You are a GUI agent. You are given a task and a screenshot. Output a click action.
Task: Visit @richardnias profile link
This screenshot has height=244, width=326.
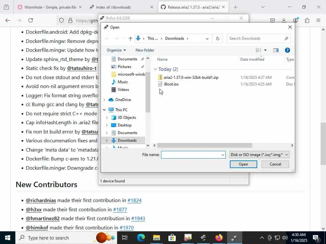[41, 200]
